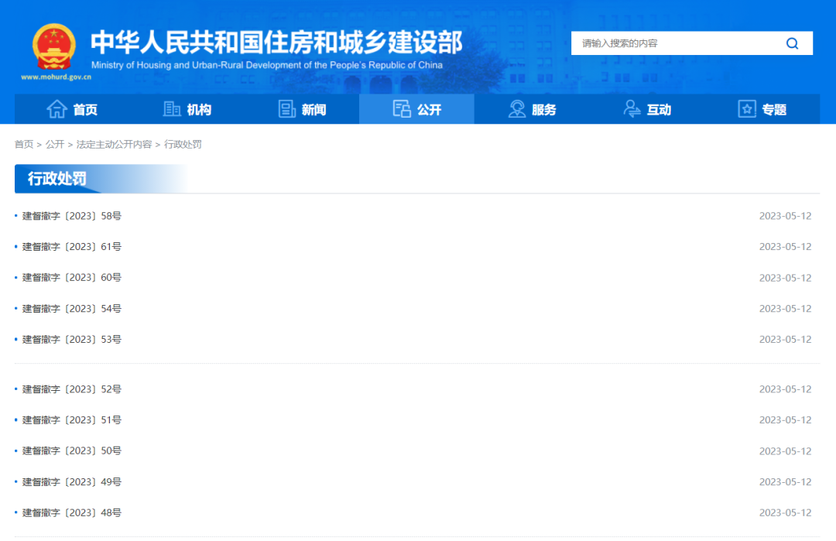Open document 建督撤字〔2023〕48号

click(x=72, y=513)
